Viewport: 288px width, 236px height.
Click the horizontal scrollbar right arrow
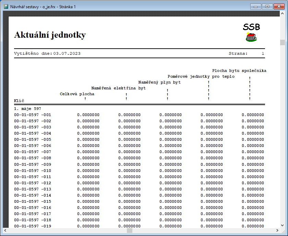[x=277, y=231]
